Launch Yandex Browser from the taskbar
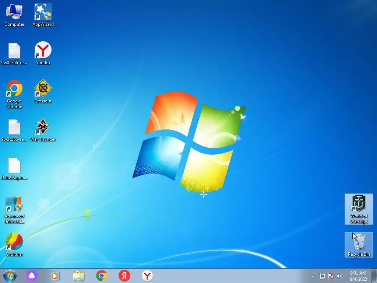Image resolution: width=377 pixels, height=283 pixels. [x=147, y=276]
